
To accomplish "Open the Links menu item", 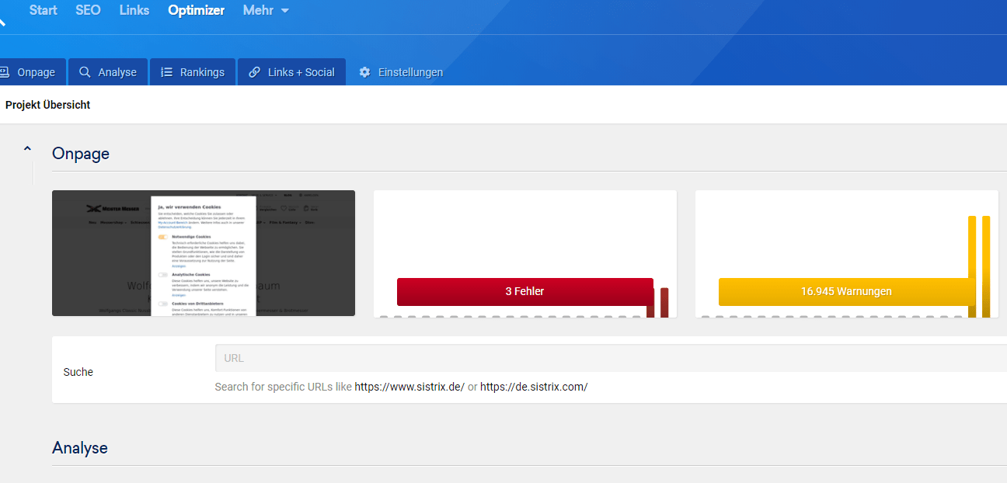I will coord(134,11).
